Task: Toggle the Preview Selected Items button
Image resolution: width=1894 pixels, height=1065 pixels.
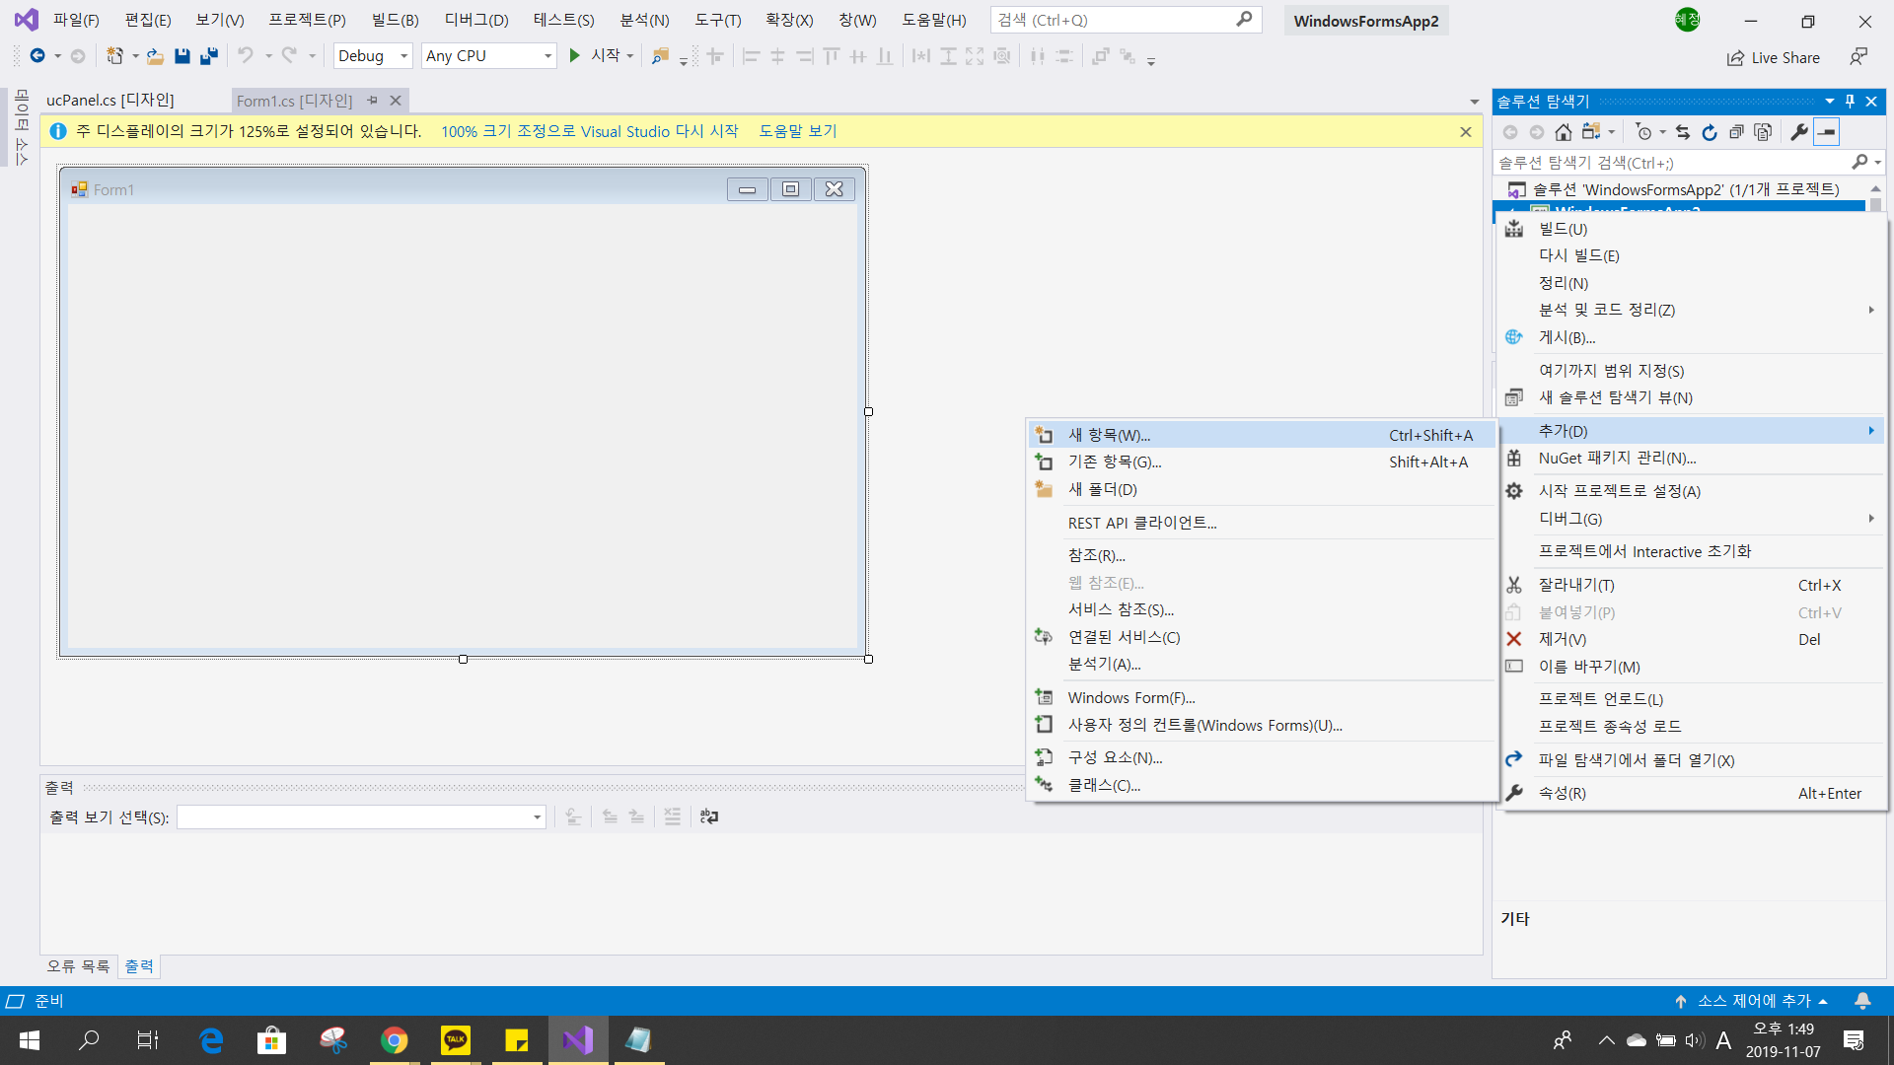Action: [1827, 132]
